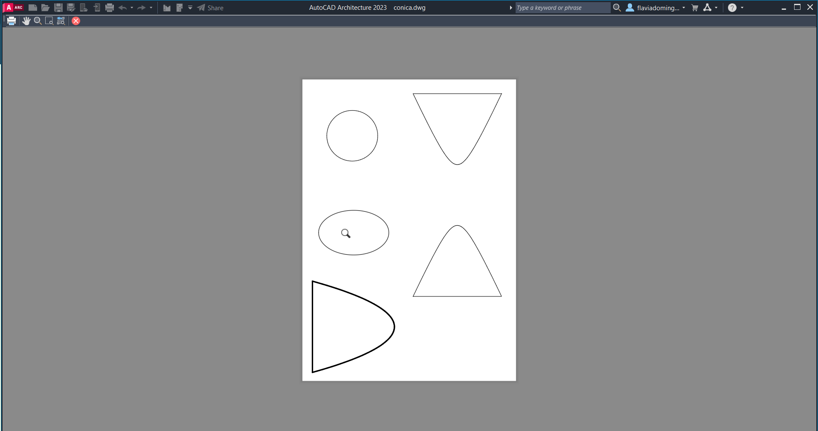This screenshot has height=431, width=818.
Task: Click the Save icon in title bar
Action: 58,8
